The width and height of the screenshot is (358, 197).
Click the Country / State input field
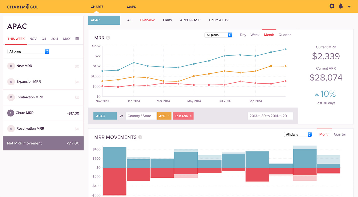140,116
